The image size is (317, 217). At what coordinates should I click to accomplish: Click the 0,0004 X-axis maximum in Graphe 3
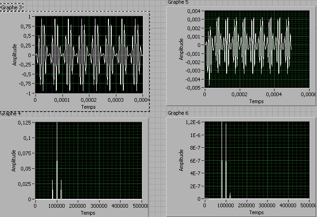142,100
